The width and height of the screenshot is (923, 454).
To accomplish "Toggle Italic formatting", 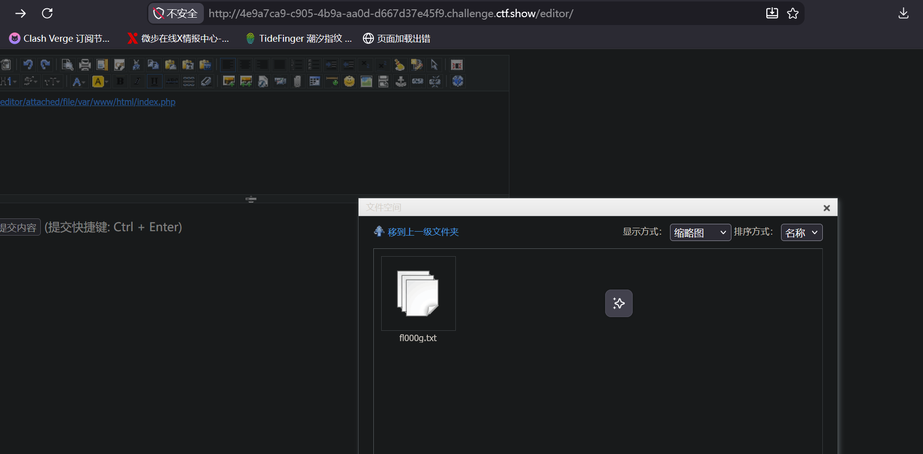I will (x=137, y=81).
